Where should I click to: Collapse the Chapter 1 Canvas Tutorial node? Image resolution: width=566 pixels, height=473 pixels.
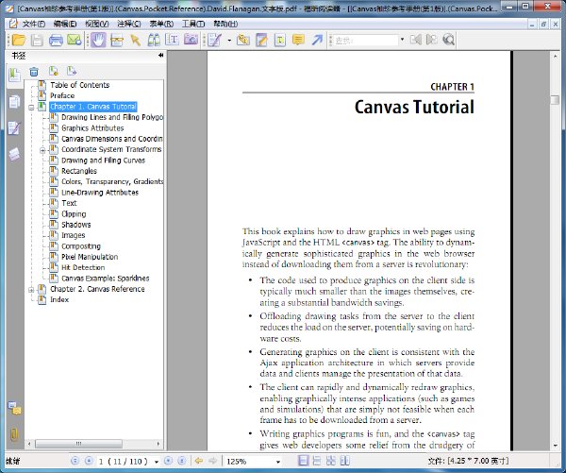tap(31, 108)
